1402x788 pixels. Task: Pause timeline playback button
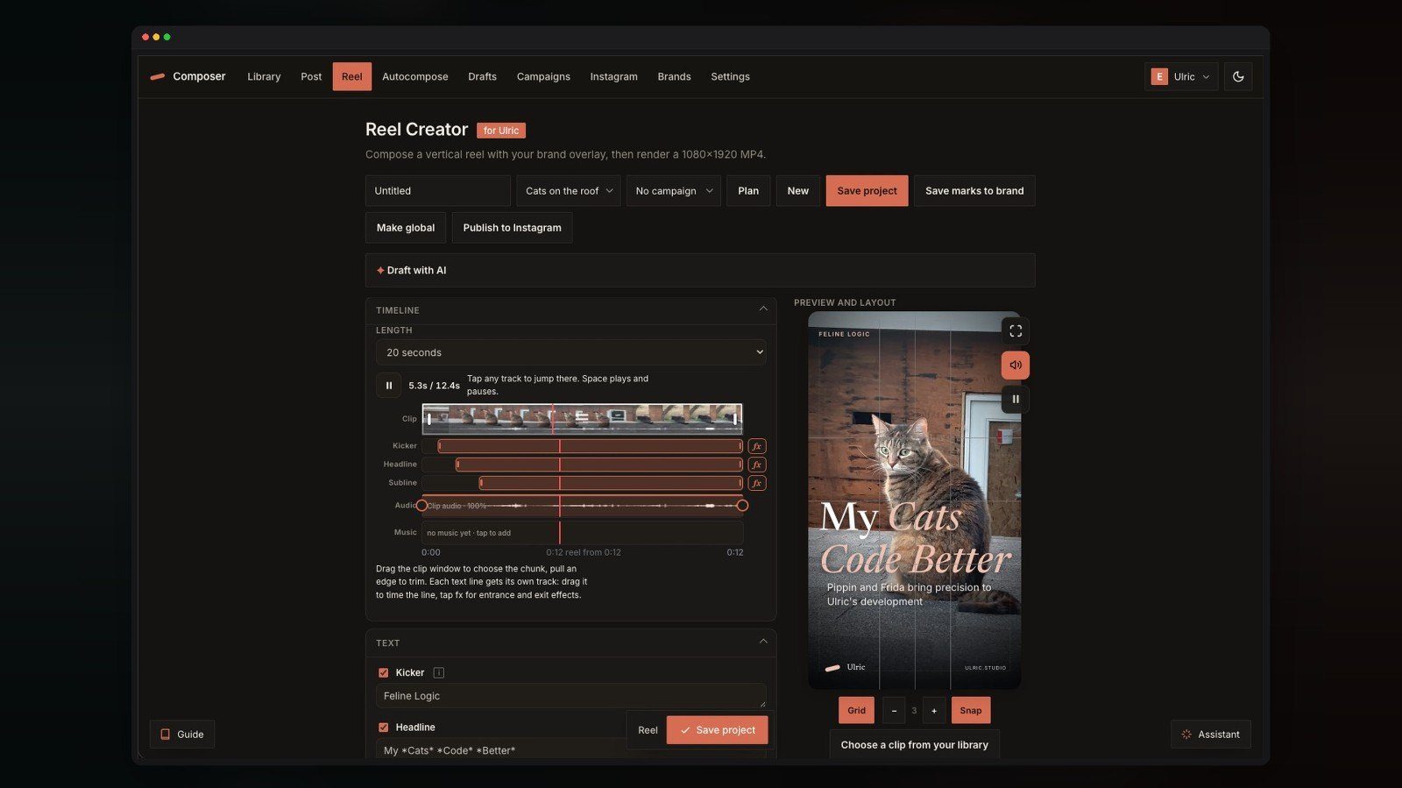(389, 386)
